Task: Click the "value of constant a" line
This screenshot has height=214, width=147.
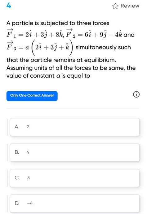Action: [48, 76]
